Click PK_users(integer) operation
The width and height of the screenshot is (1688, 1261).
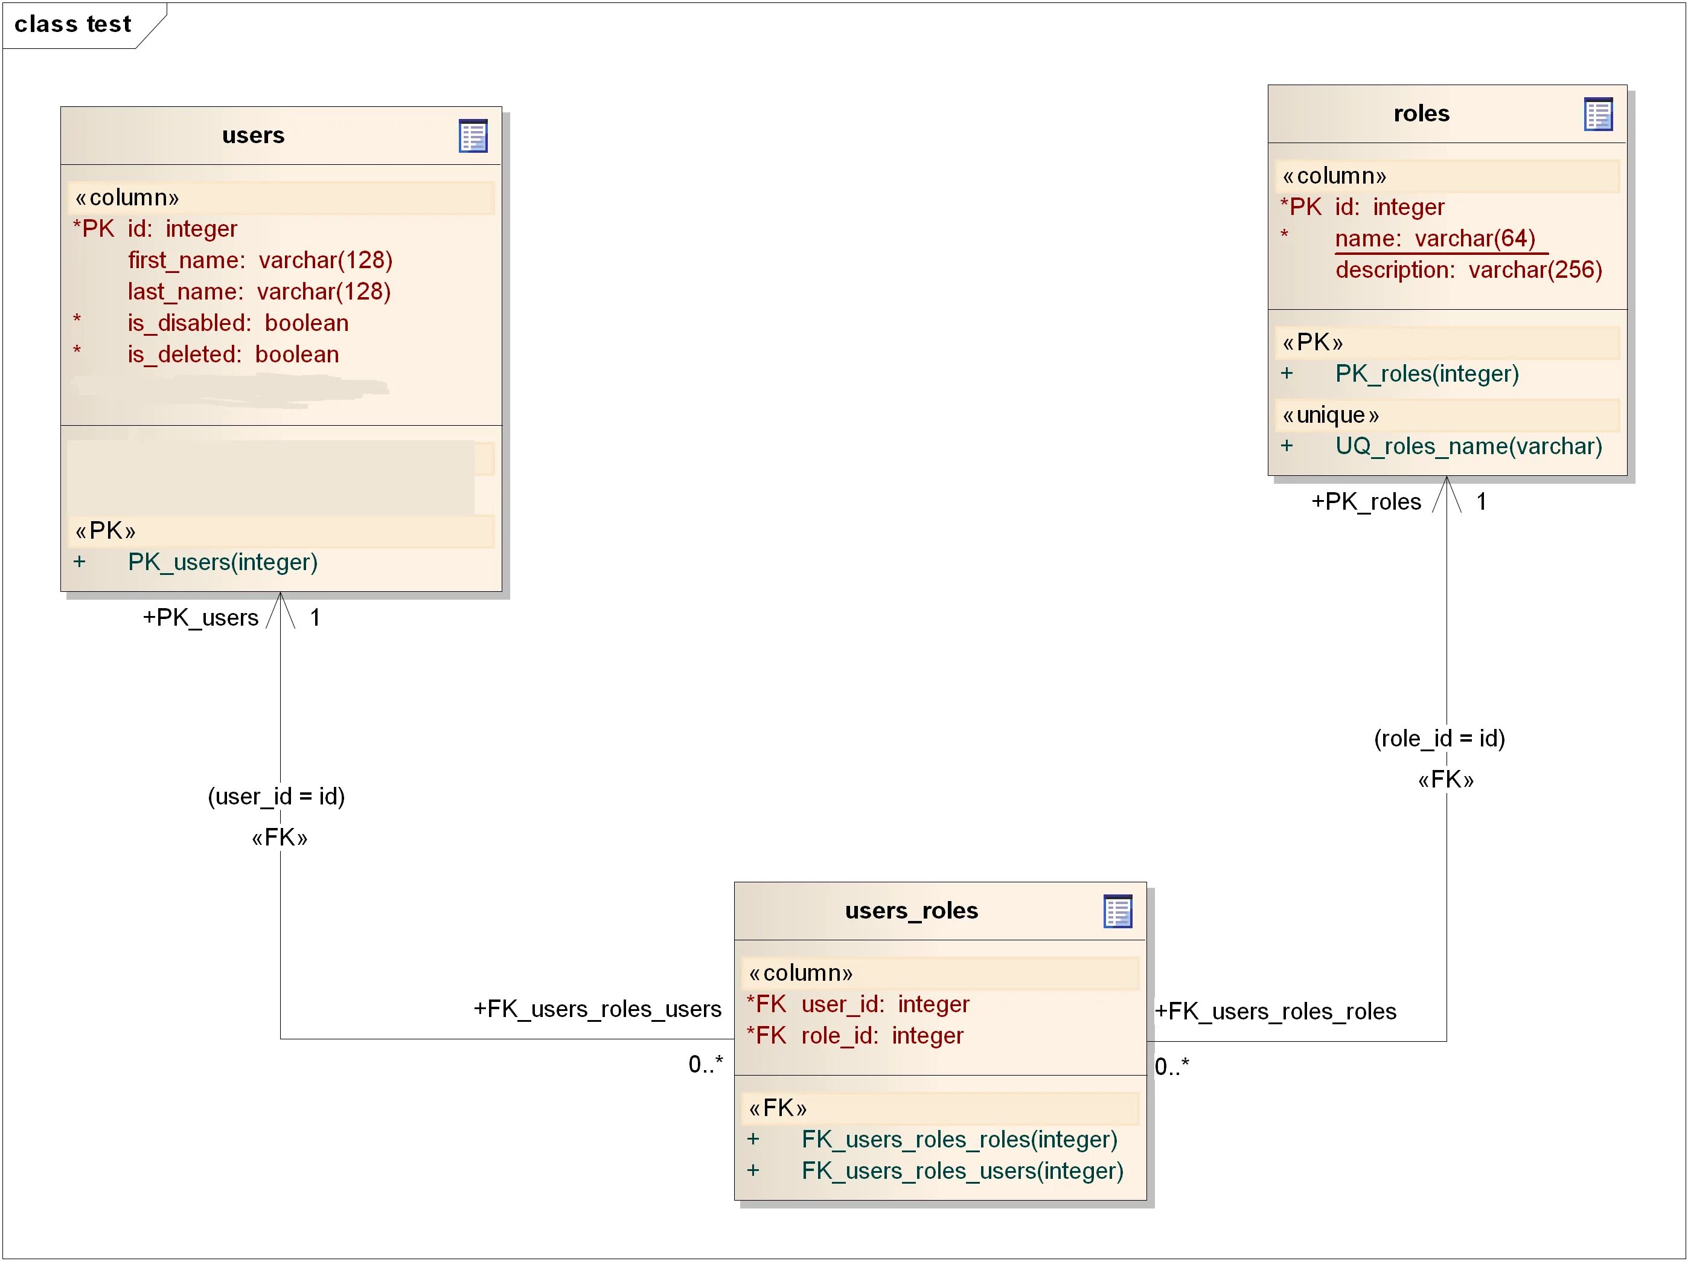click(222, 562)
